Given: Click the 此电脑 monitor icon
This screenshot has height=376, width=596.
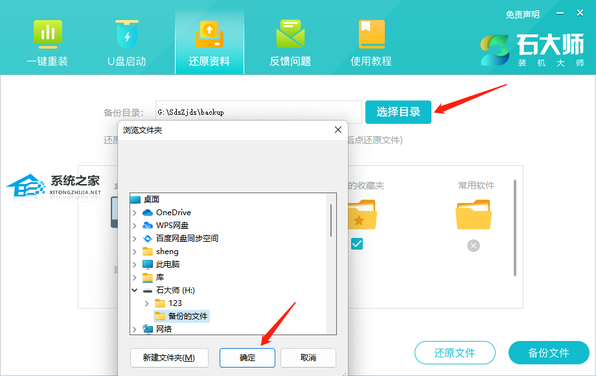Looking at the screenshot, I should (148, 264).
